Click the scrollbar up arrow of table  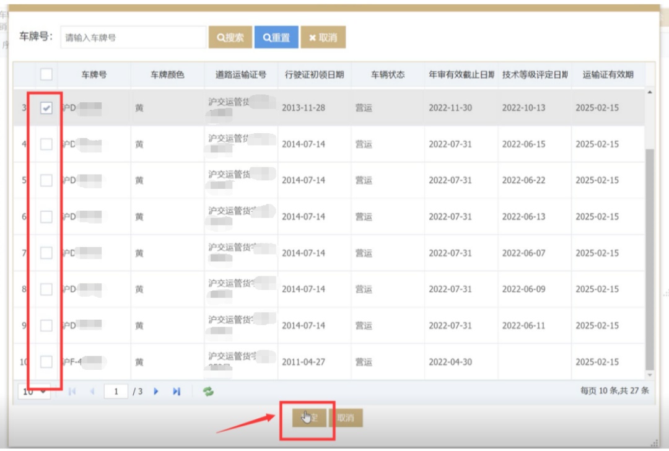click(650, 93)
